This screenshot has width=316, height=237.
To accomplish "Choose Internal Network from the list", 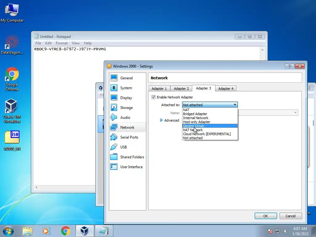I will click(x=210, y=118).
